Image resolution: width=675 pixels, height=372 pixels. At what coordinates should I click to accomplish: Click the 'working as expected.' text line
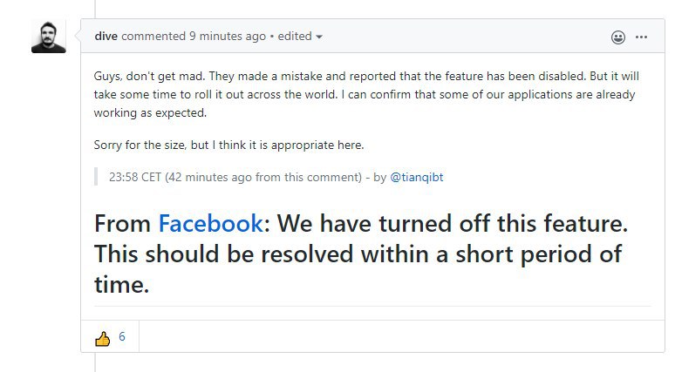tap(148, 113)
